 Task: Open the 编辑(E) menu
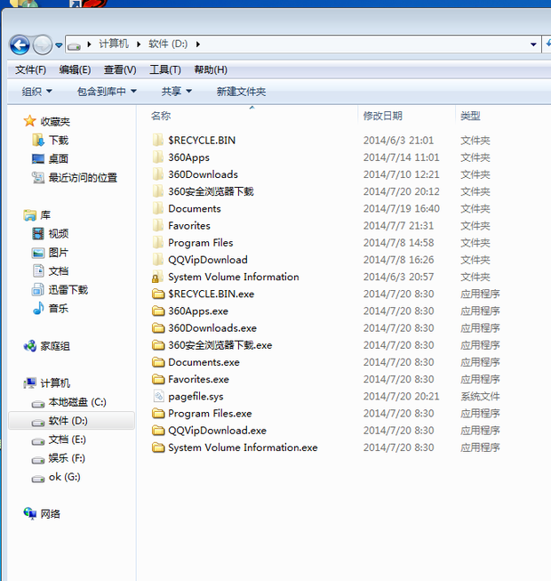[x=76, y=69]
